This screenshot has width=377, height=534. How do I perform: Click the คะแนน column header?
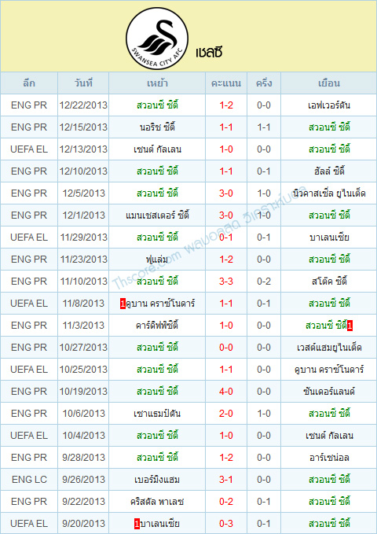point(226,83)
